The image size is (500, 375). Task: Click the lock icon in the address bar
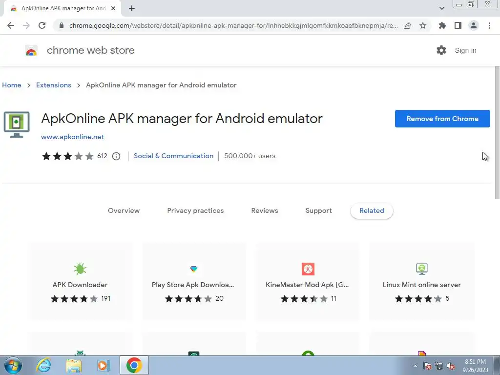(x=62, y=25)
